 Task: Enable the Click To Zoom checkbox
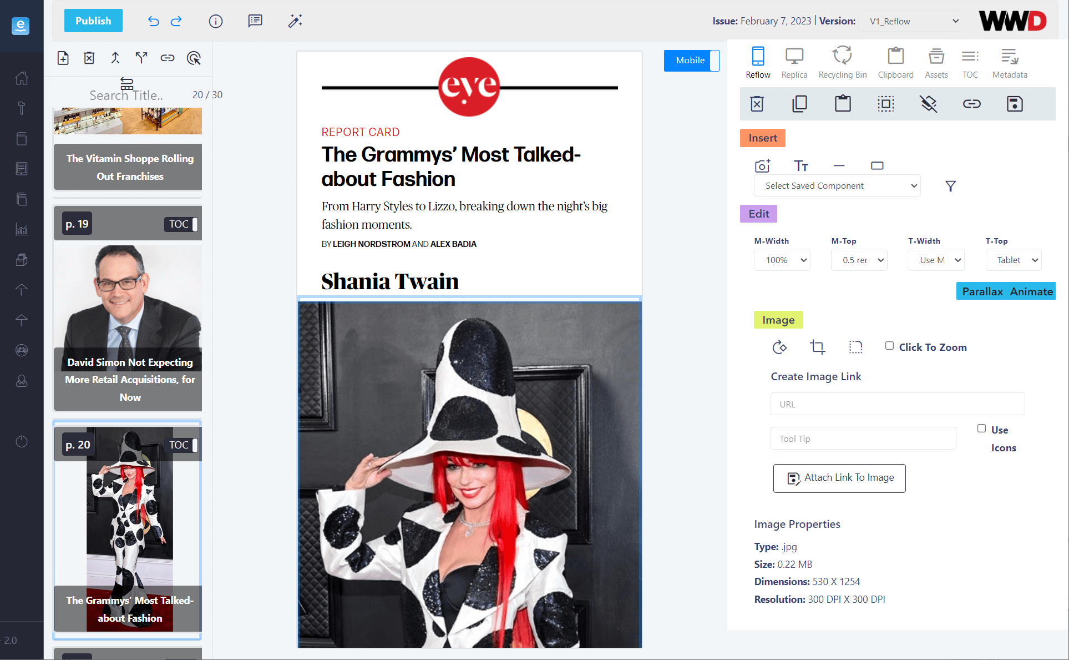point(889,345)
